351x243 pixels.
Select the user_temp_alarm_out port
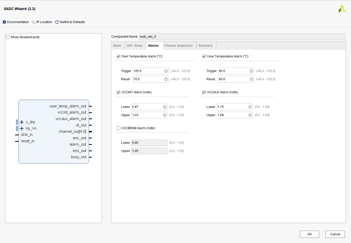click(68, 106)
